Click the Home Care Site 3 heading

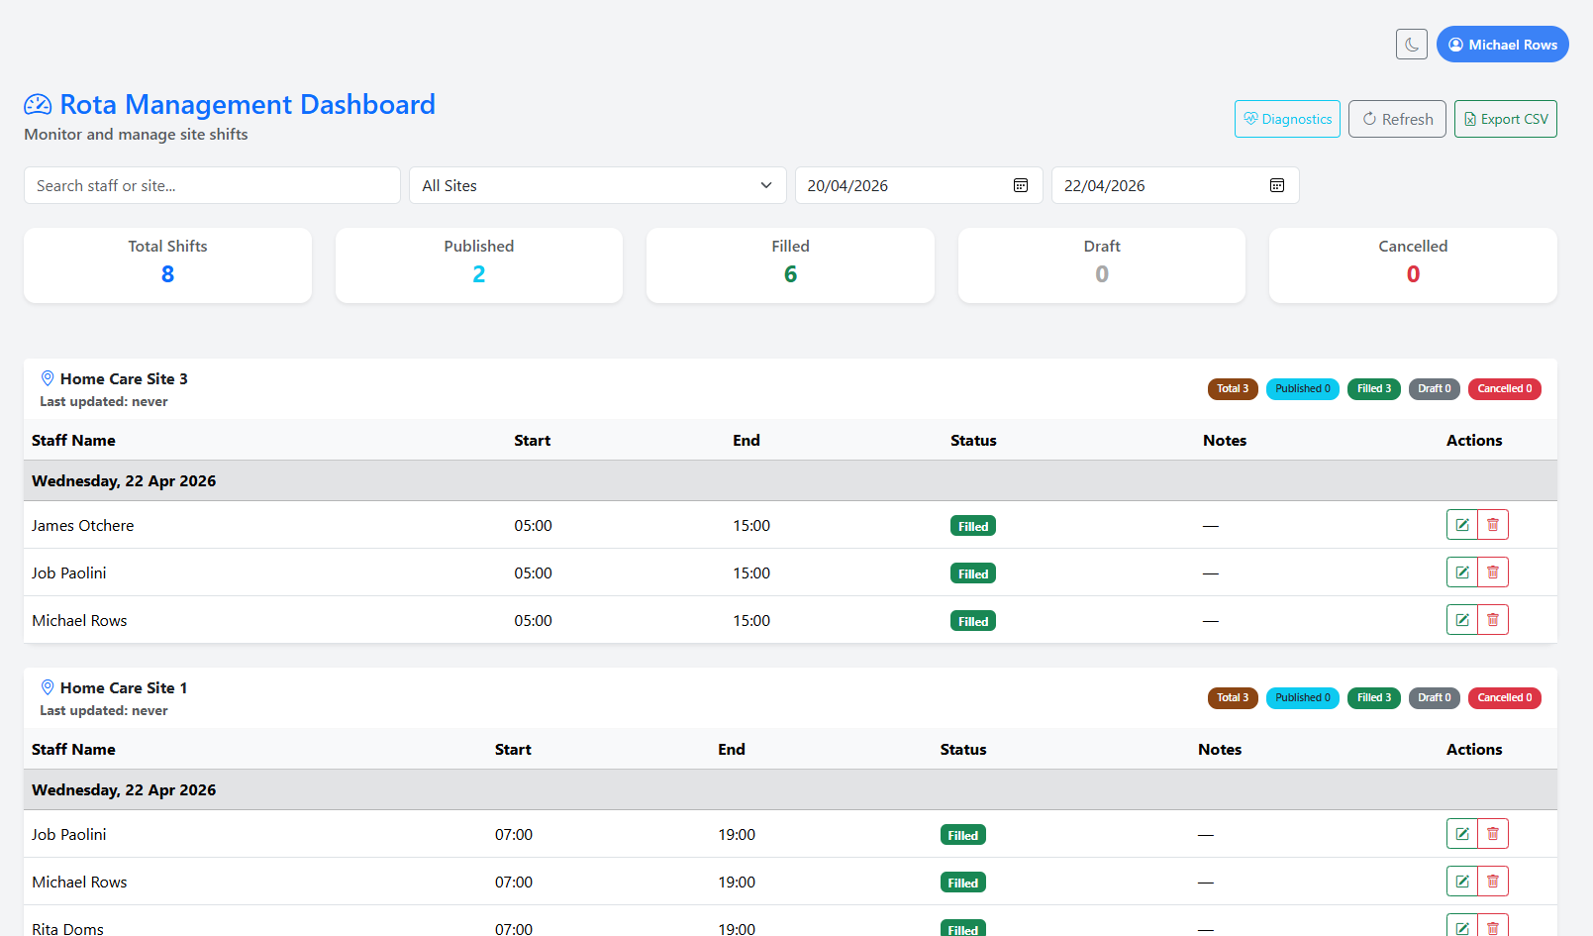pyautogui.click(x=124, y=378)
